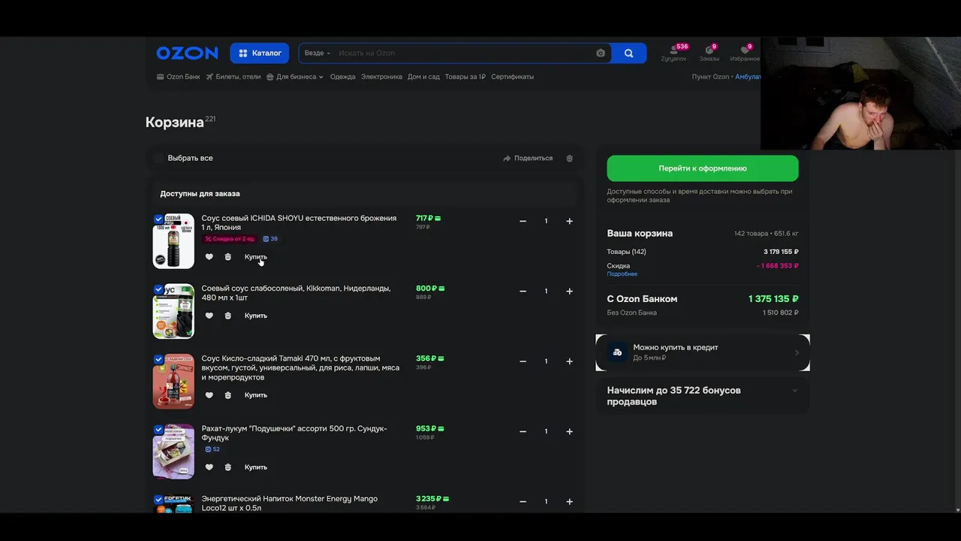
Task: Click Купить for Tamaki sauce
Action: pos(256,395)
